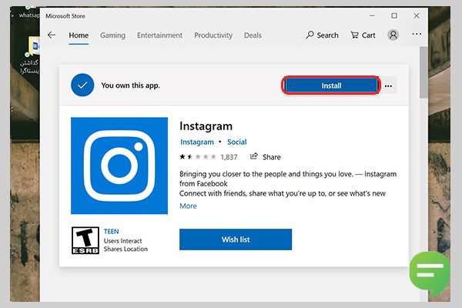The width and height of the screenshot is (462, 308).
Task: Switch to the Gaming tab
Action: (x=112, y=35)
